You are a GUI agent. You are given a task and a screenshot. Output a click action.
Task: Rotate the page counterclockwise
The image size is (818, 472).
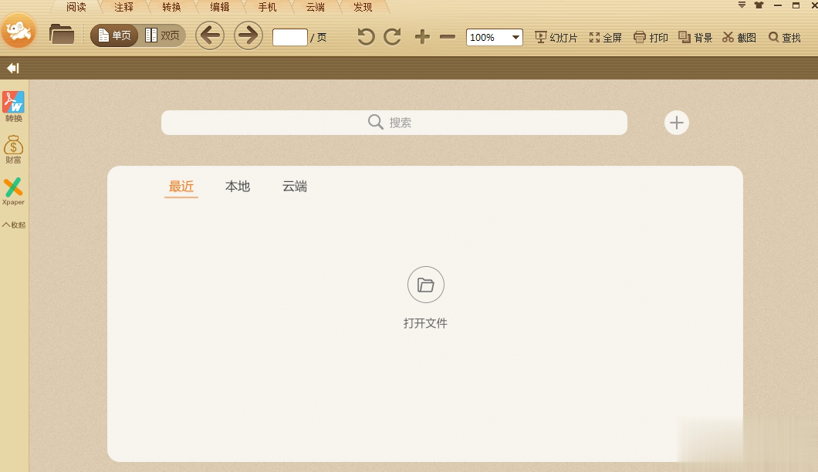[x=365, y=36]
